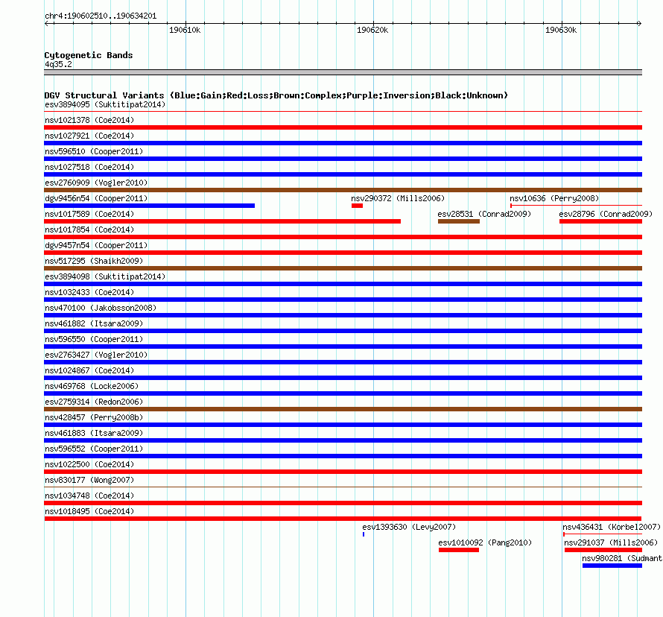Select the nsv428457 (Perry2008b) label
Screen dimensions: 663x617
[94, 417]
